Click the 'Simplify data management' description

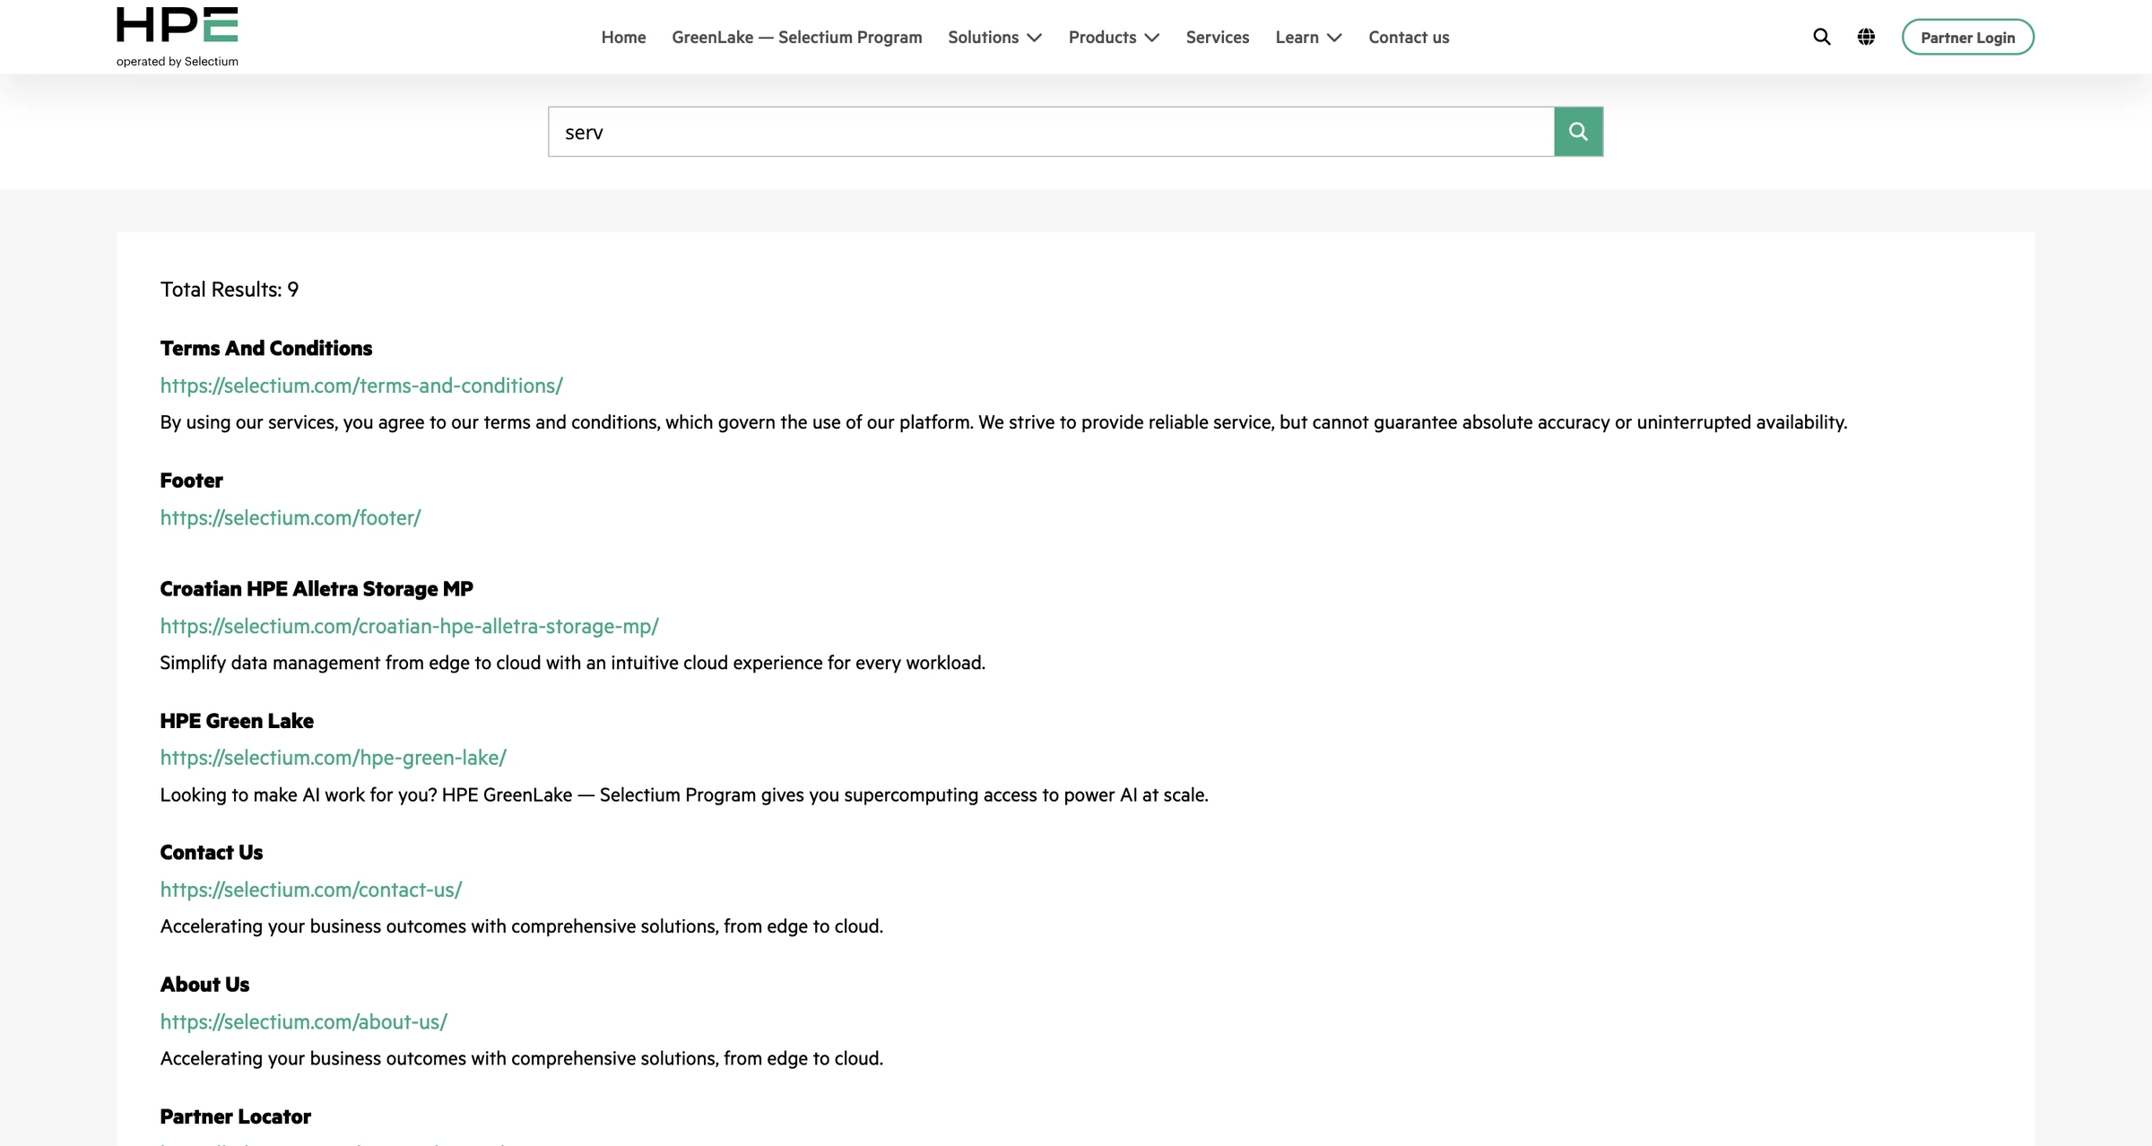click(x=572, y=663)
